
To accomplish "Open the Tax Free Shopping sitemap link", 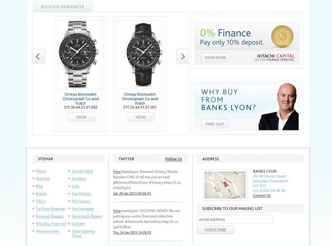I will 50,209.
